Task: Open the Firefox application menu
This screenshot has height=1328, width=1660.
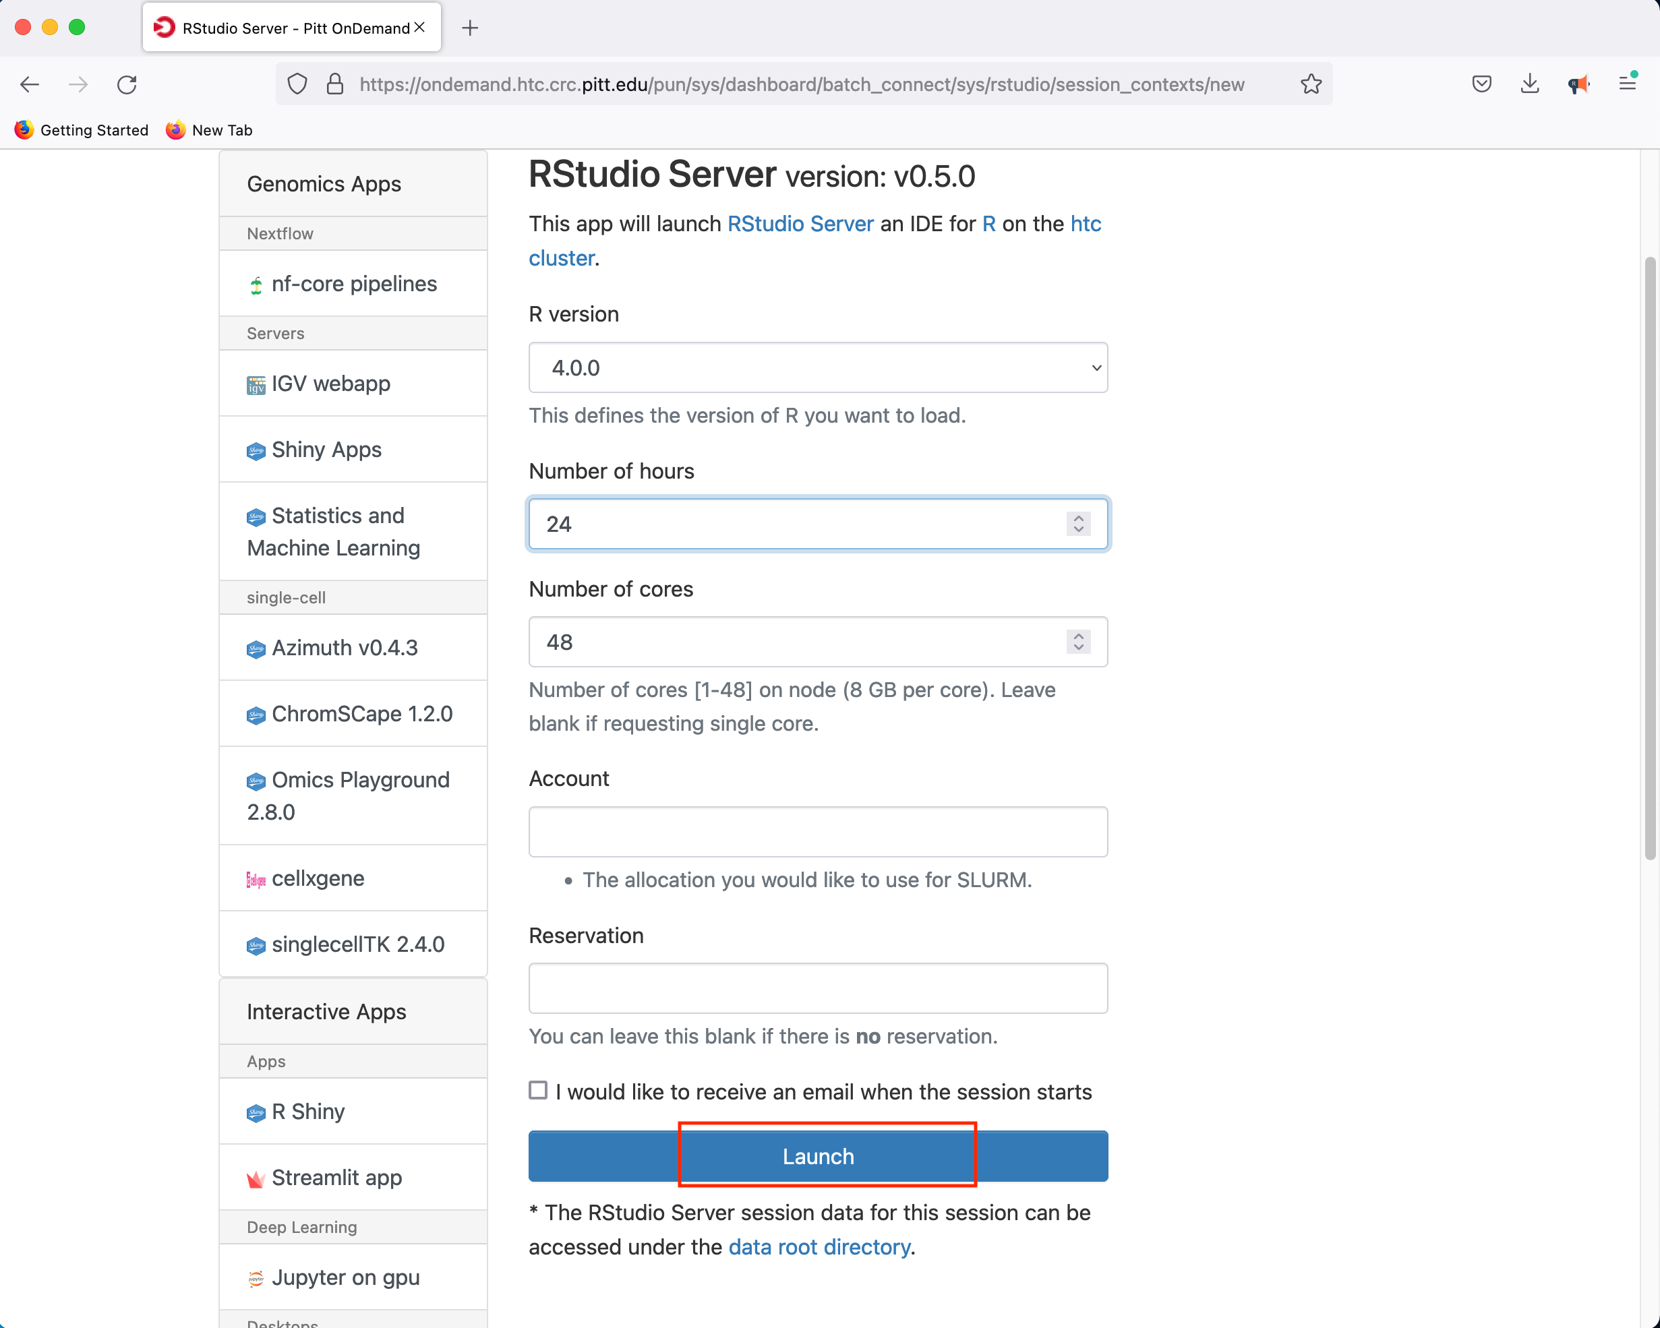Action: click(1628, 84)
